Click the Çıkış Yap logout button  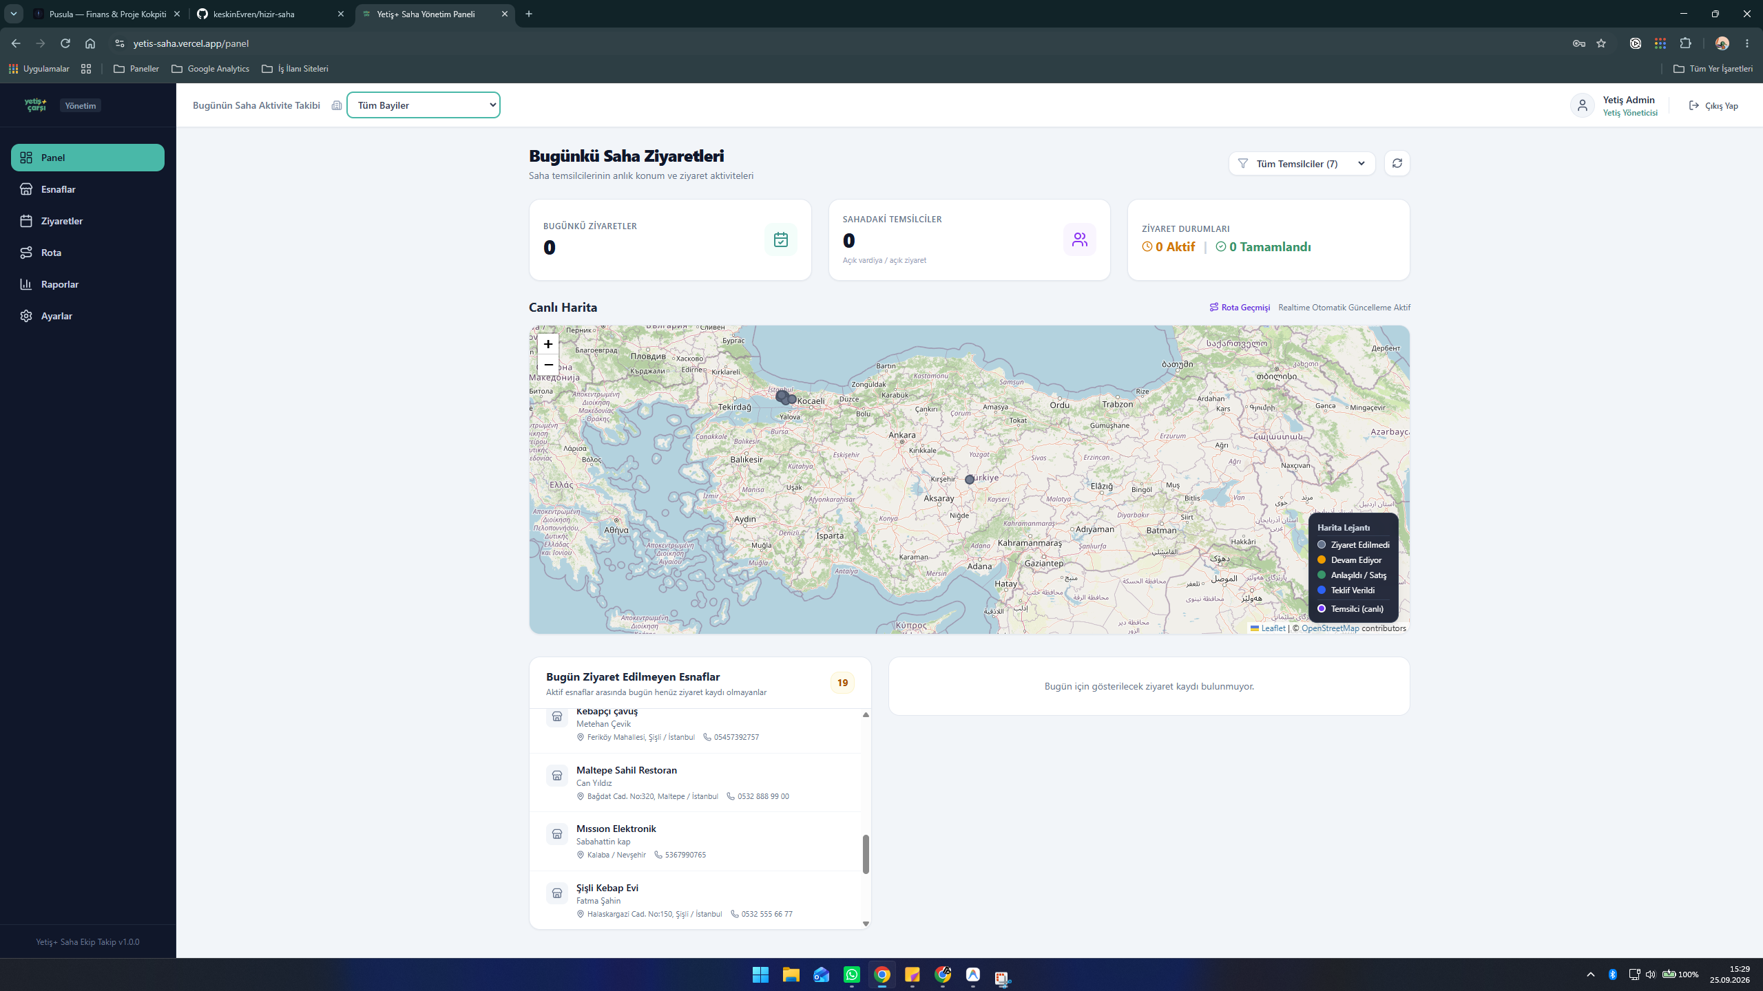[1713, 105]
